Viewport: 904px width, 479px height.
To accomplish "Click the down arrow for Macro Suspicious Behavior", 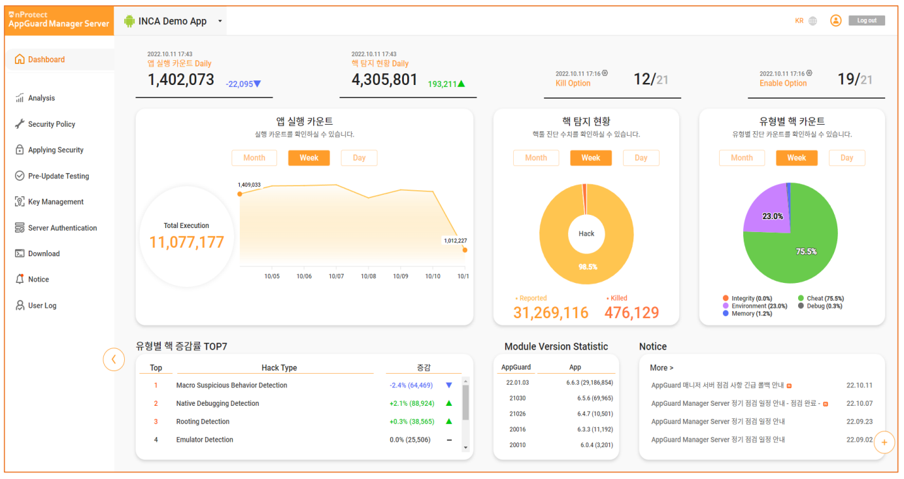I will 449,386.
